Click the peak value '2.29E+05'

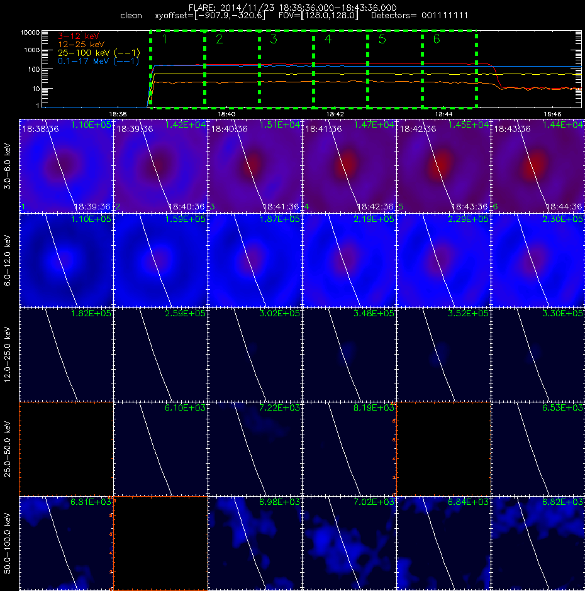[x=468, y=219]
